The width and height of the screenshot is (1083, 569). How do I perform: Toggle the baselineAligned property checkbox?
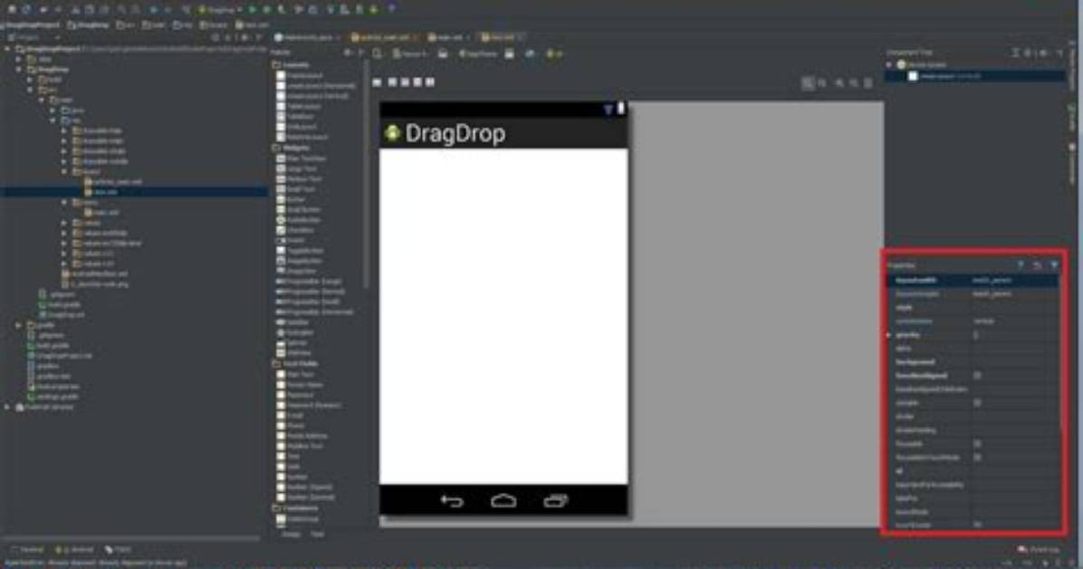[x=977, y=375]
